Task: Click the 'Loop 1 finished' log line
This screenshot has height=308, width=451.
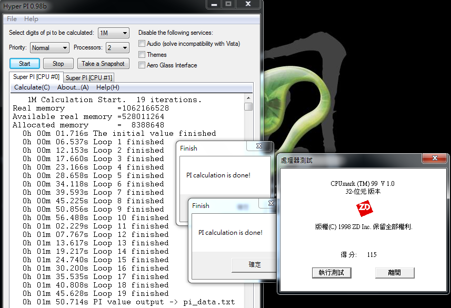Action: pos(94,142)
